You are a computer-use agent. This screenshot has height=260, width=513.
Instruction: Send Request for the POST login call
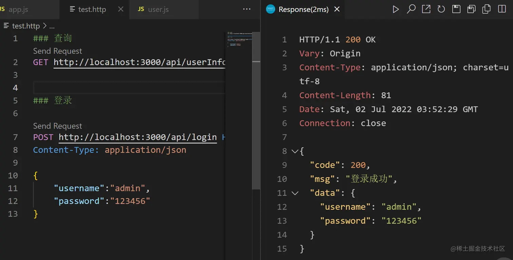click(57, 126)
